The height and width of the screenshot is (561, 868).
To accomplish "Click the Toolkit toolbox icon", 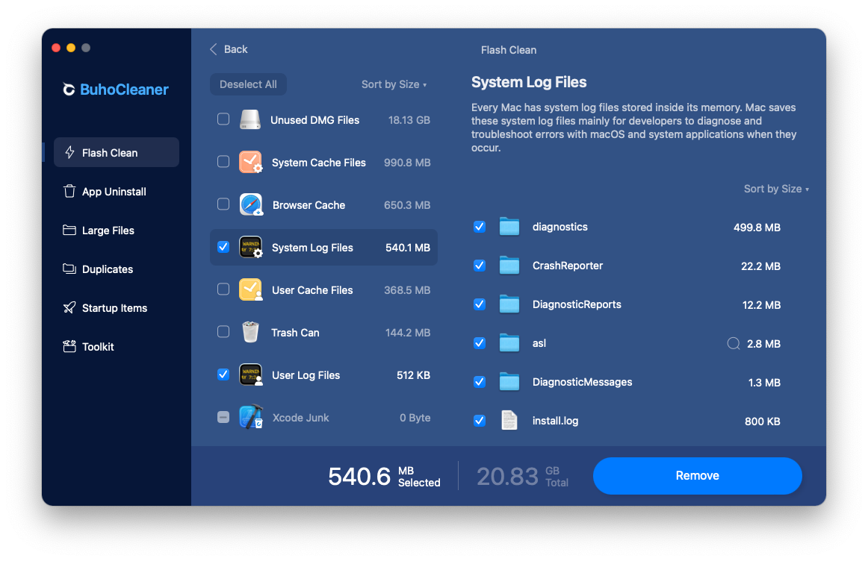I will 69,346.
